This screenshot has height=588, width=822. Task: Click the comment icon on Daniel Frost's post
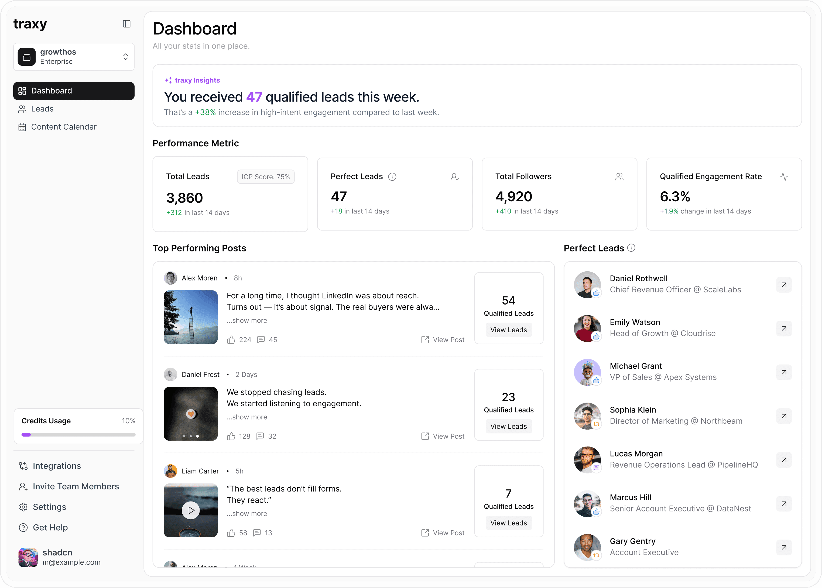(x=260, y=436)
